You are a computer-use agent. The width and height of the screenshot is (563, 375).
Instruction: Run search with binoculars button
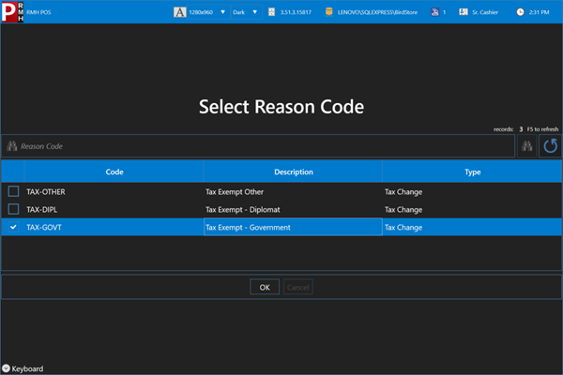[x=526, y=146]
